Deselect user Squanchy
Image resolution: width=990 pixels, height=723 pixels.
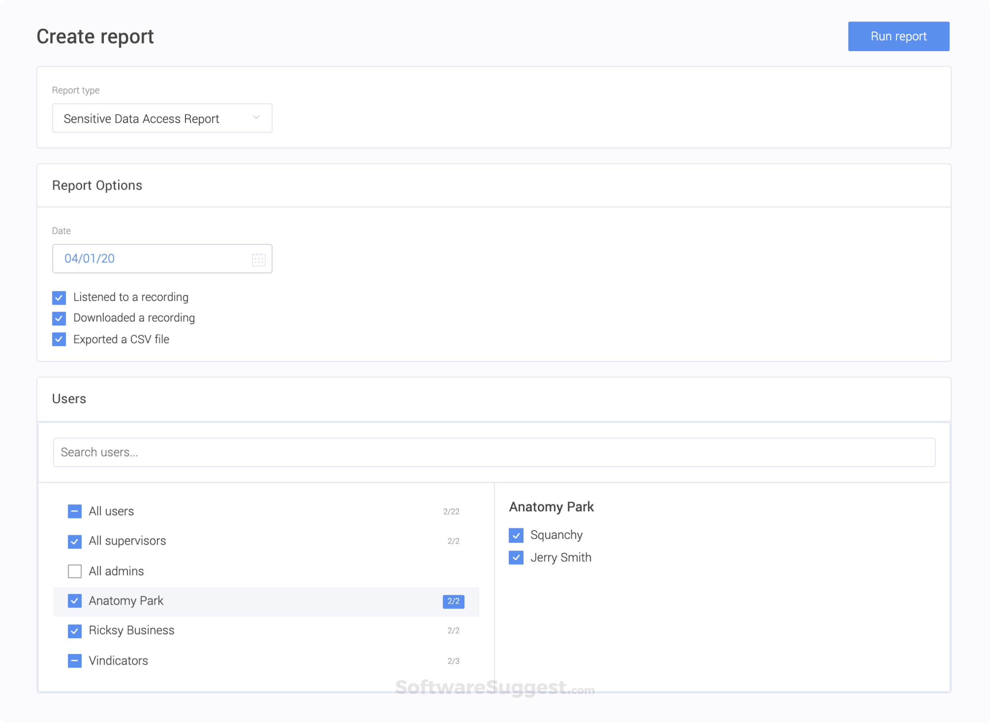point(516,535)
